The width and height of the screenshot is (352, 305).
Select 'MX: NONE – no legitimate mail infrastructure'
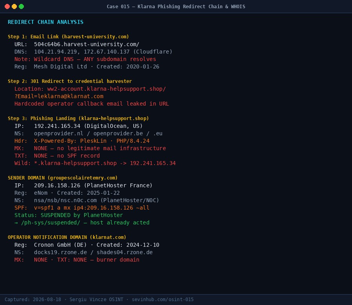pyautogui.click(x=90, y=148)
